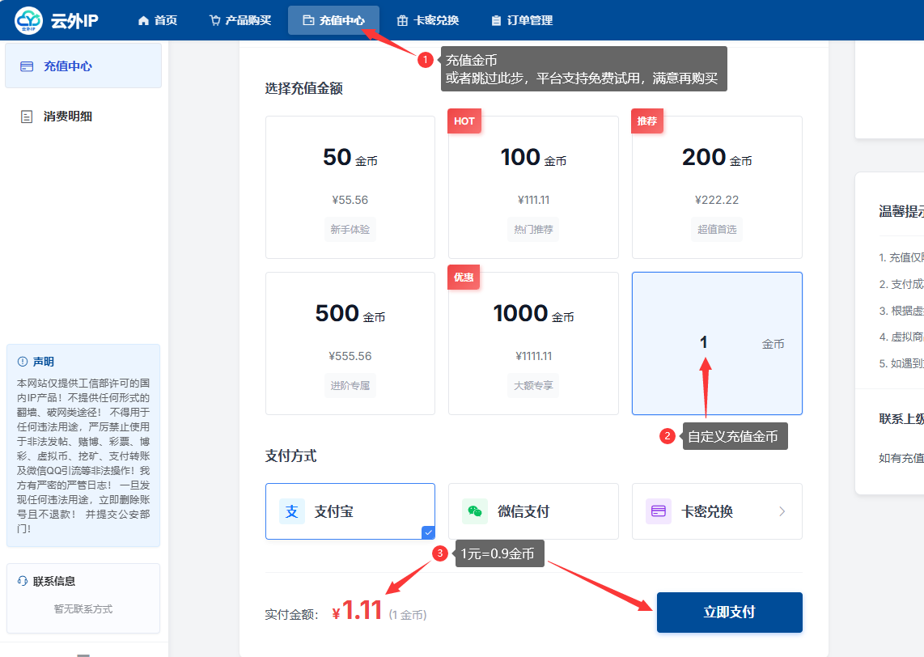
Task: Click the home icon beside 首页
Action: pos(144,20)
